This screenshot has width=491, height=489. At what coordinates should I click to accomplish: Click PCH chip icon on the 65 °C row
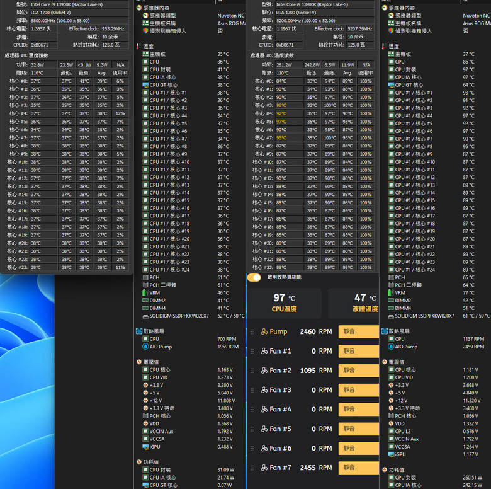[x=391, y=277]
